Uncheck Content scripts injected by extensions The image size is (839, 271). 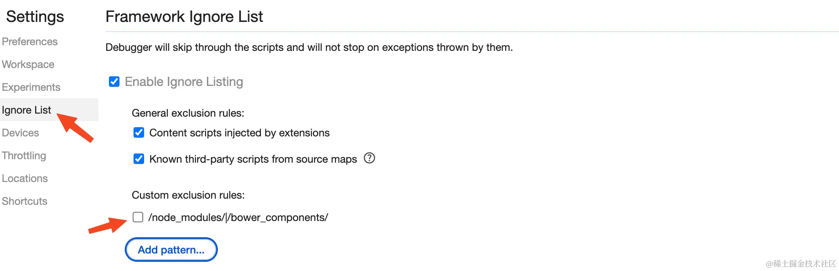[x=139, y=132]
